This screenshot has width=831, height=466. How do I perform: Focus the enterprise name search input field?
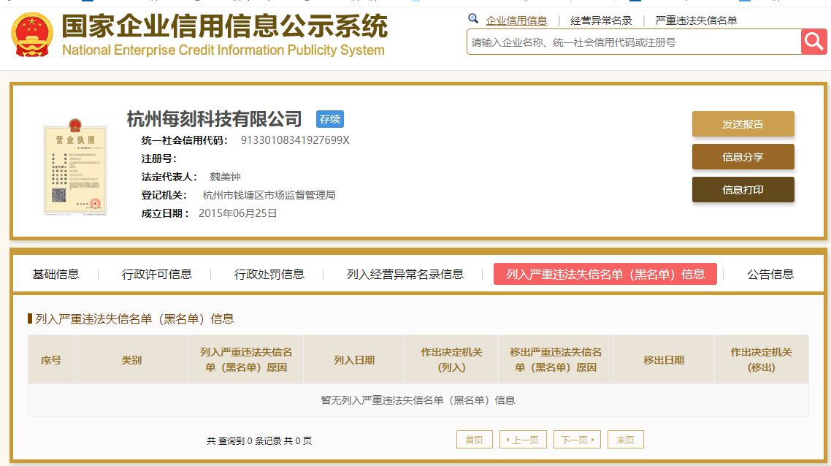634,42
